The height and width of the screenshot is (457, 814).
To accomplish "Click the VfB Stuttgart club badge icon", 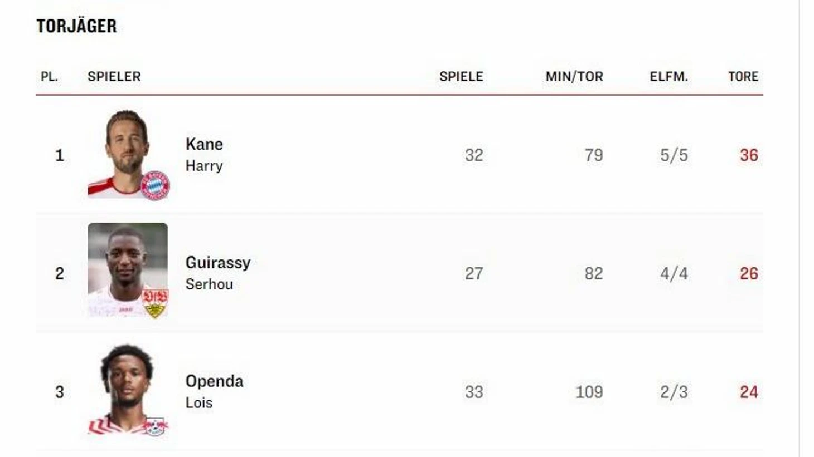I will [x=155, y=303].
